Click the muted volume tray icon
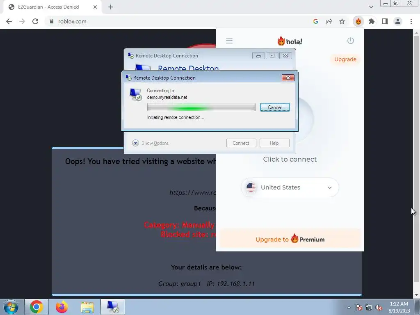The height and width of the screenshot is (315, 420). pyautogui.click(x=379, y=308)
